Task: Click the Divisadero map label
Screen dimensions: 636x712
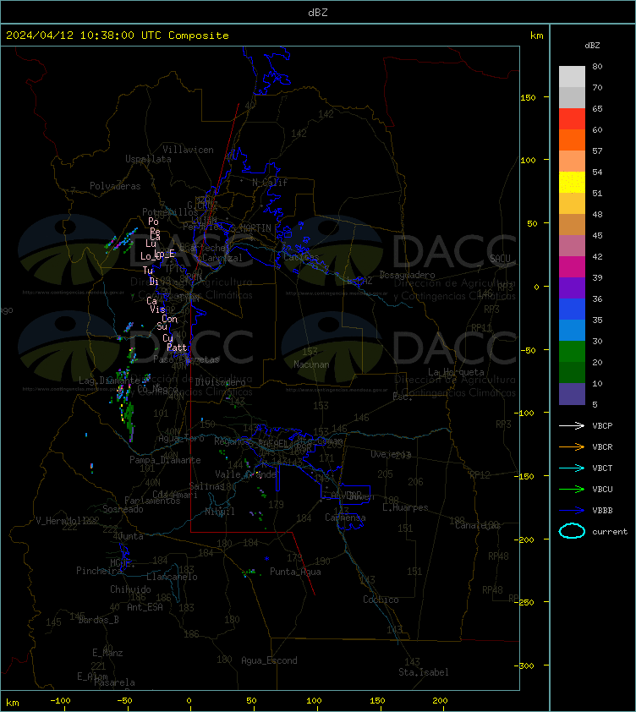Action: coord(221,382)
